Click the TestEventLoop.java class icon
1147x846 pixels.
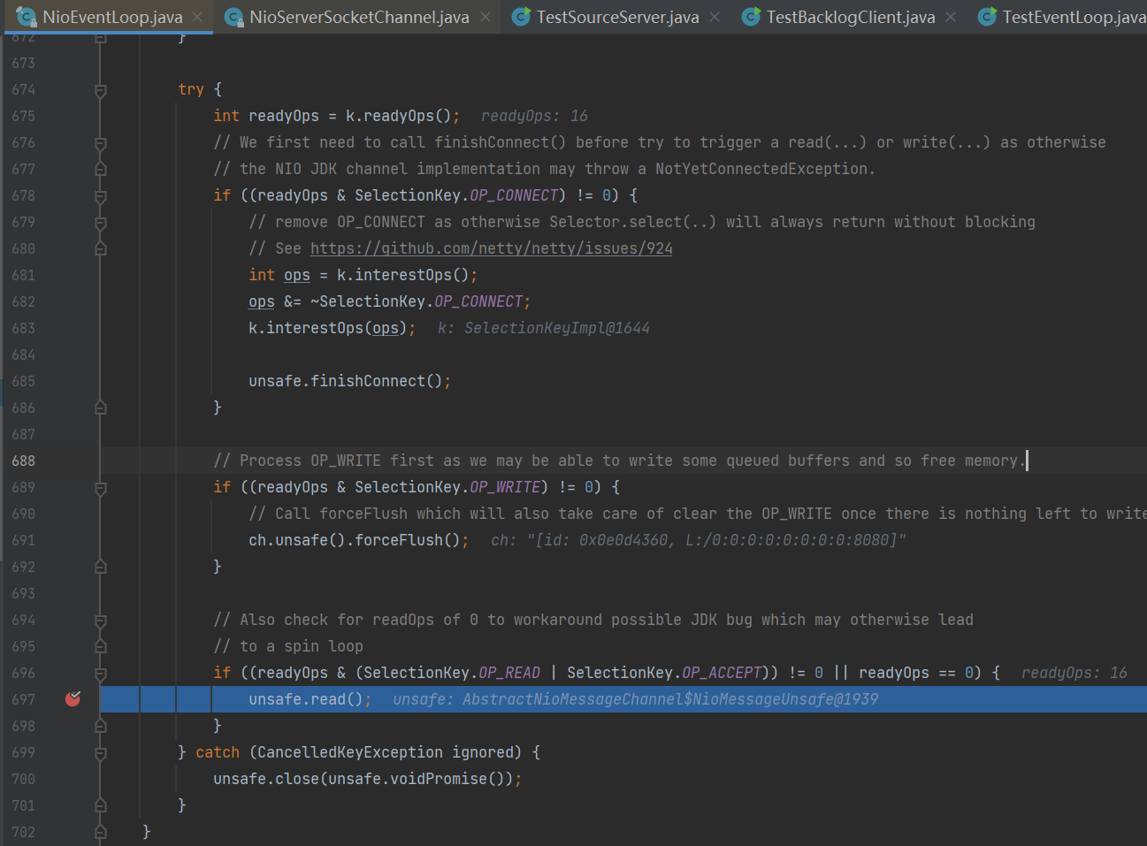pos(987,17)
